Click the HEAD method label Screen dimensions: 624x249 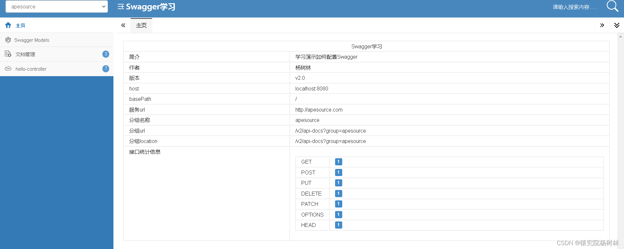[x=308, y=225]
